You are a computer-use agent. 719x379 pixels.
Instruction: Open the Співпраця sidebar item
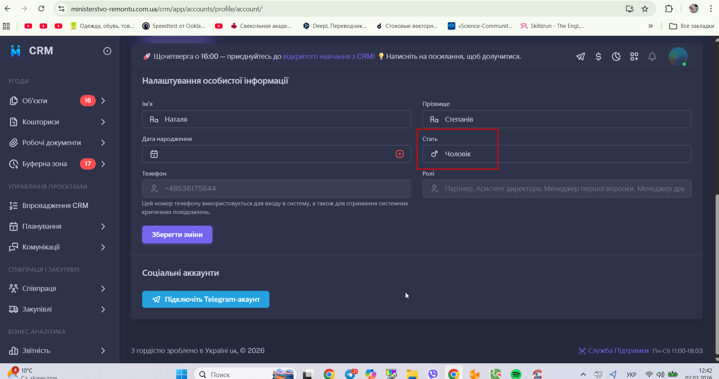(58, 289)
